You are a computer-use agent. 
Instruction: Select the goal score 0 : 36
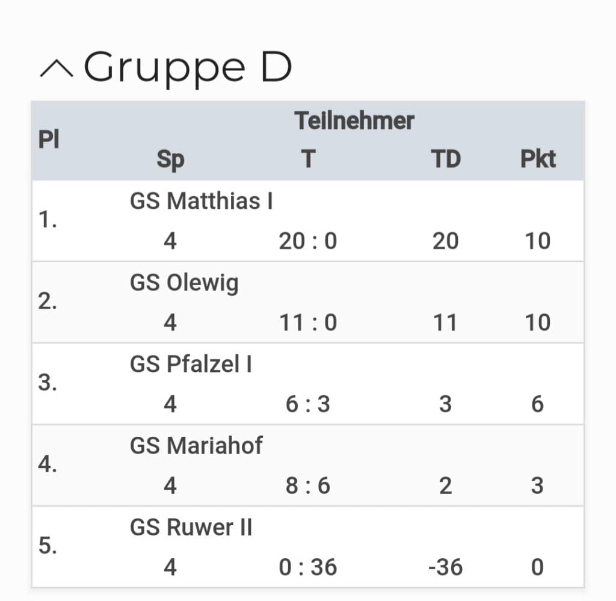pyautogui.click(x=308, y=567)
